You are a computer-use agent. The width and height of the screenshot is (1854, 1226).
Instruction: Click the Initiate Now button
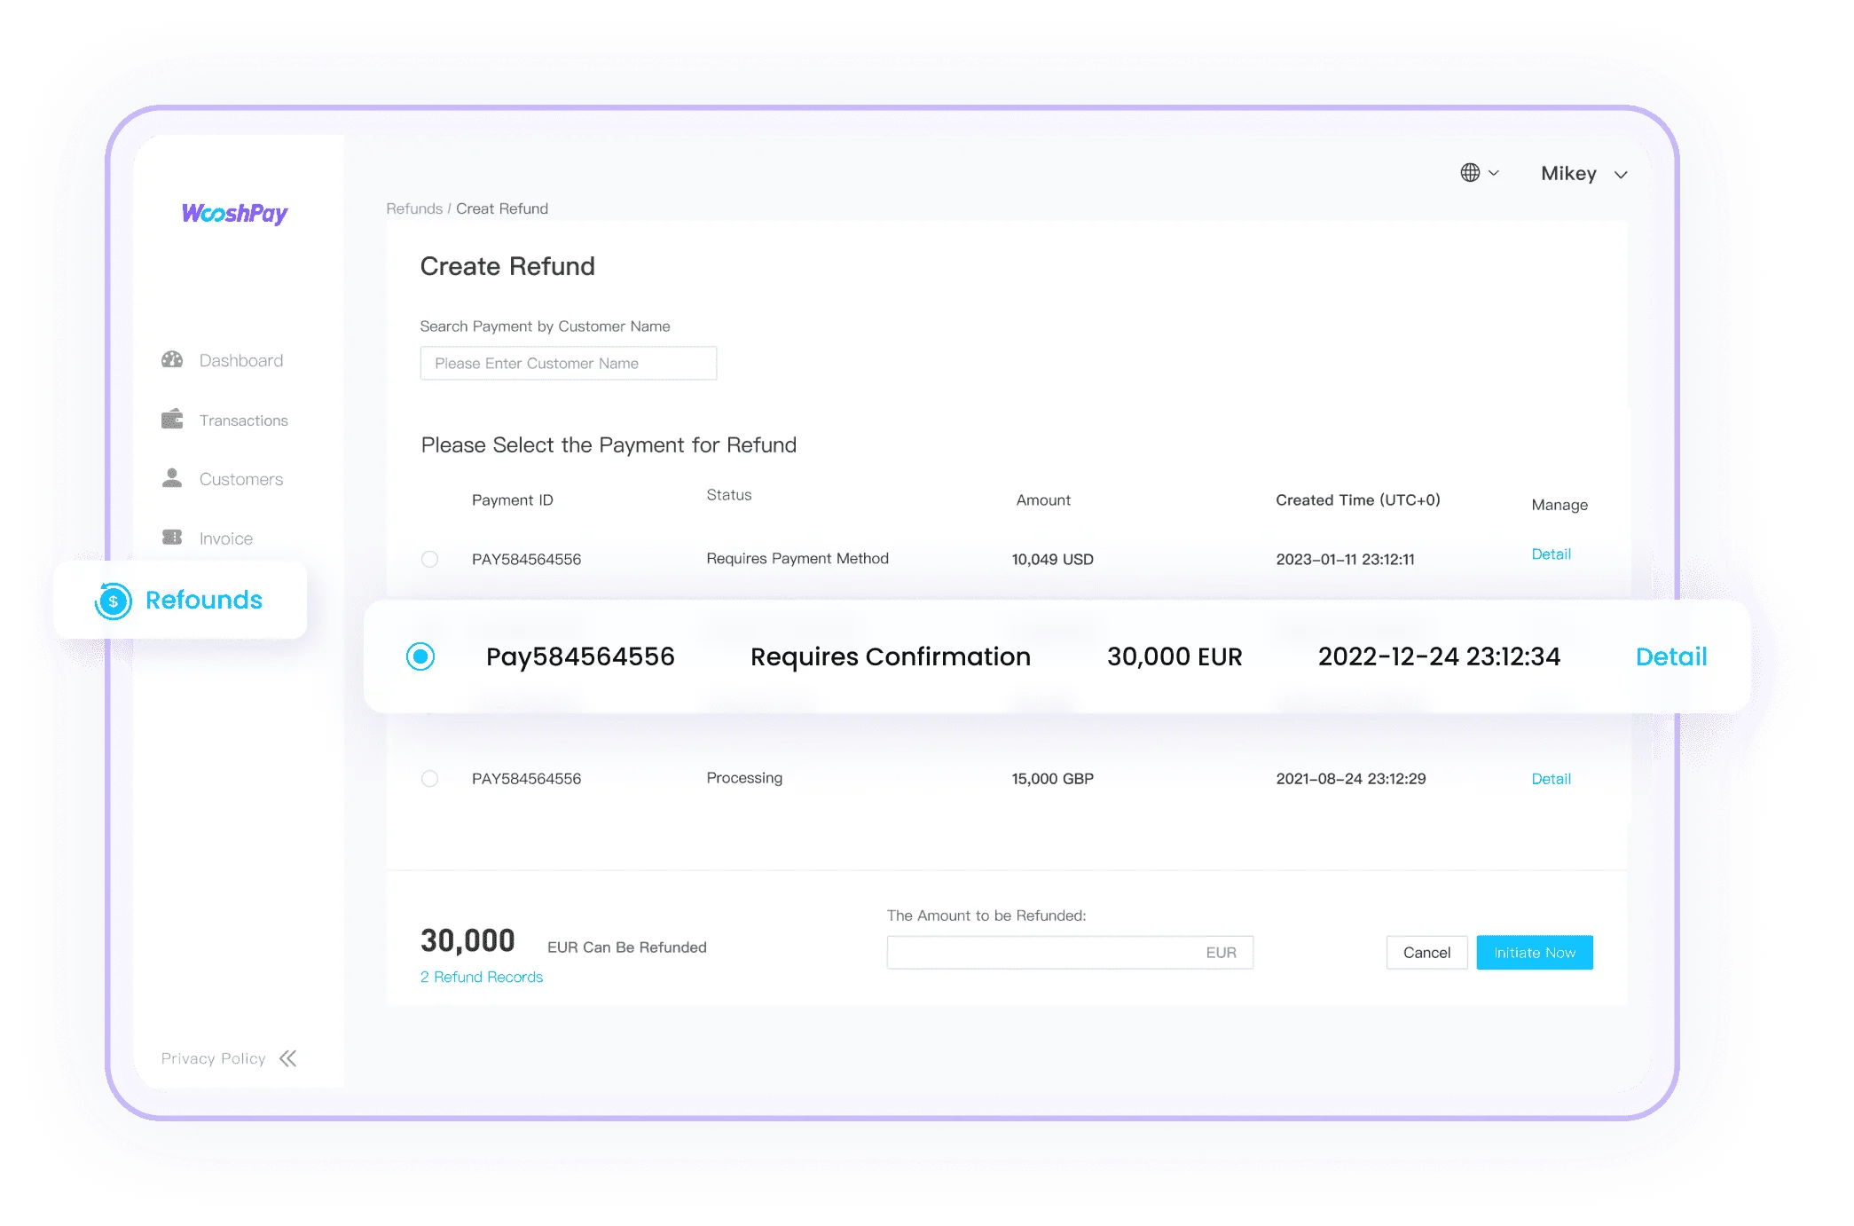1534,953
